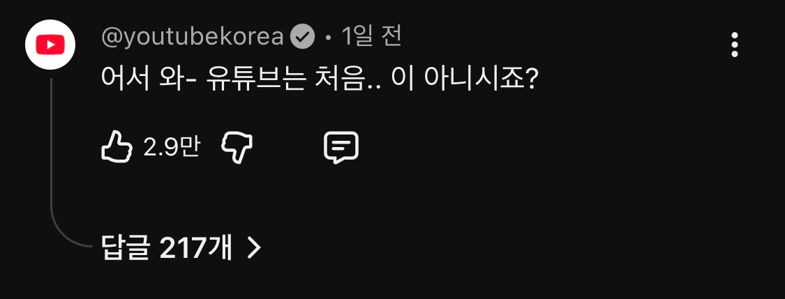Click the dot separator before 1일 전
Image resolution: width=785 pixels, height=299 pixels.
[328, 38]
